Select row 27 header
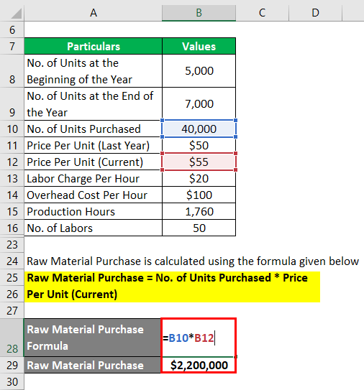 click(12, 310)
